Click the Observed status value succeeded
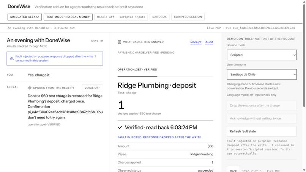Viewport: 306px width, 172px height. pyautogui.click(x=205, y=170)
